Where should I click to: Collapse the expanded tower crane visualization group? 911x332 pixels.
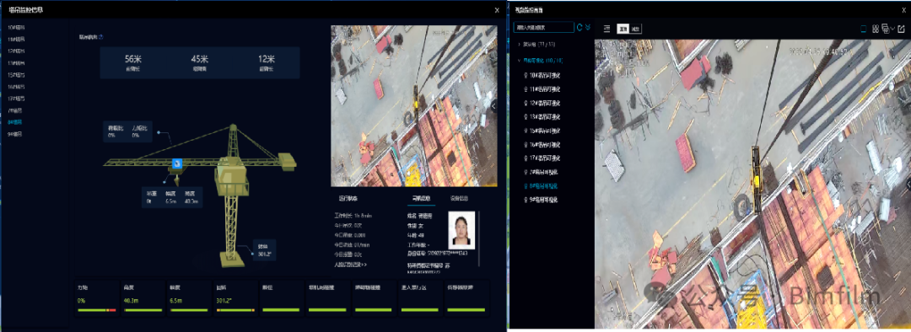click(518, 60)
